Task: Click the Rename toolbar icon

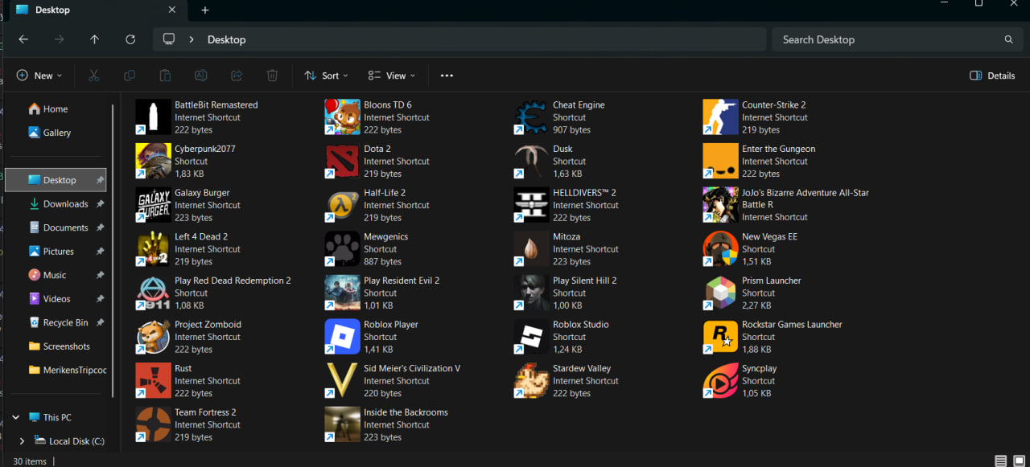Action: [201, 76]
